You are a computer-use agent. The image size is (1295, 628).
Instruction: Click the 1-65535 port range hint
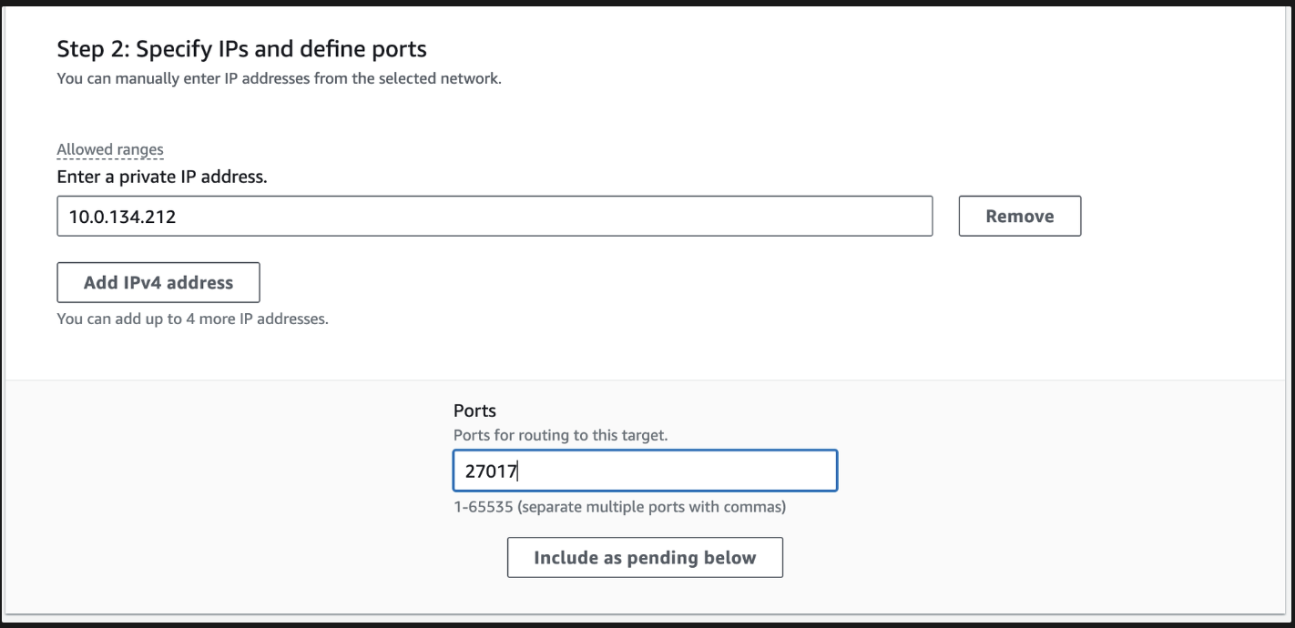(475, 507)
